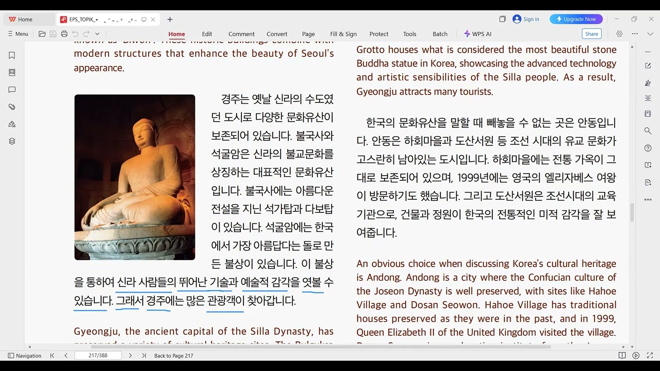Open the Convert ribbon tab
Screen dimensions: 660x371
pos(277,34)
